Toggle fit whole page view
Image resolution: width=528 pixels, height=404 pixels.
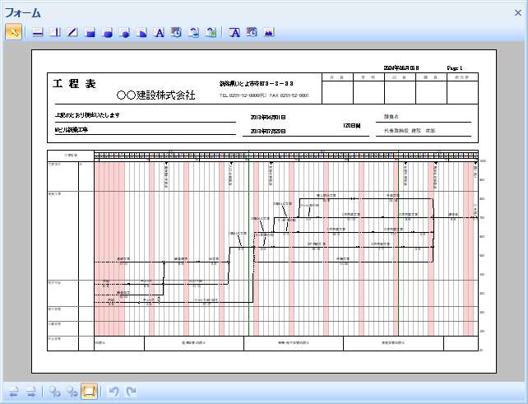(x=90, y=391)
